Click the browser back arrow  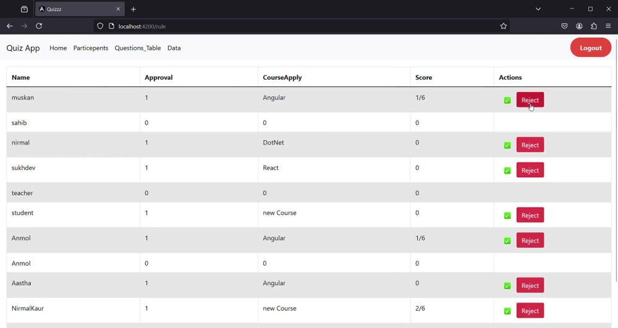point(10,26)
